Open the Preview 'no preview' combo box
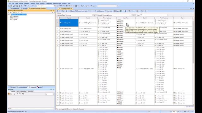Image resolution: width=202 pixels, height=113 pixels. point(46,6)
